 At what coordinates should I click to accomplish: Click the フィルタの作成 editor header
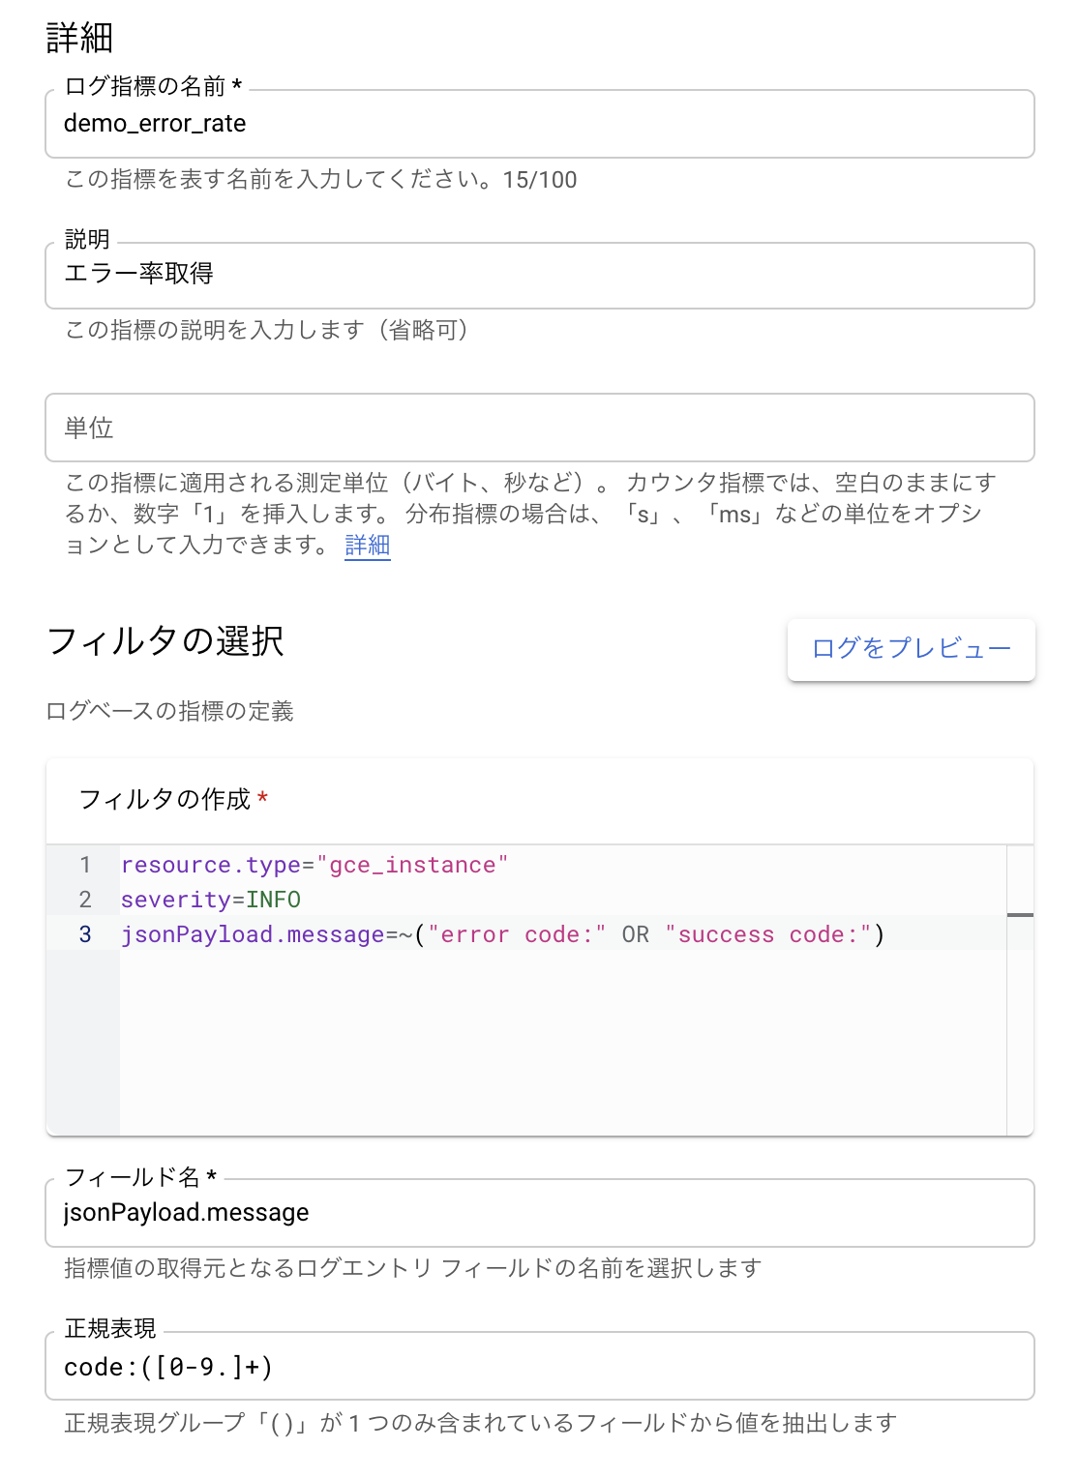[x=165, y=799]
